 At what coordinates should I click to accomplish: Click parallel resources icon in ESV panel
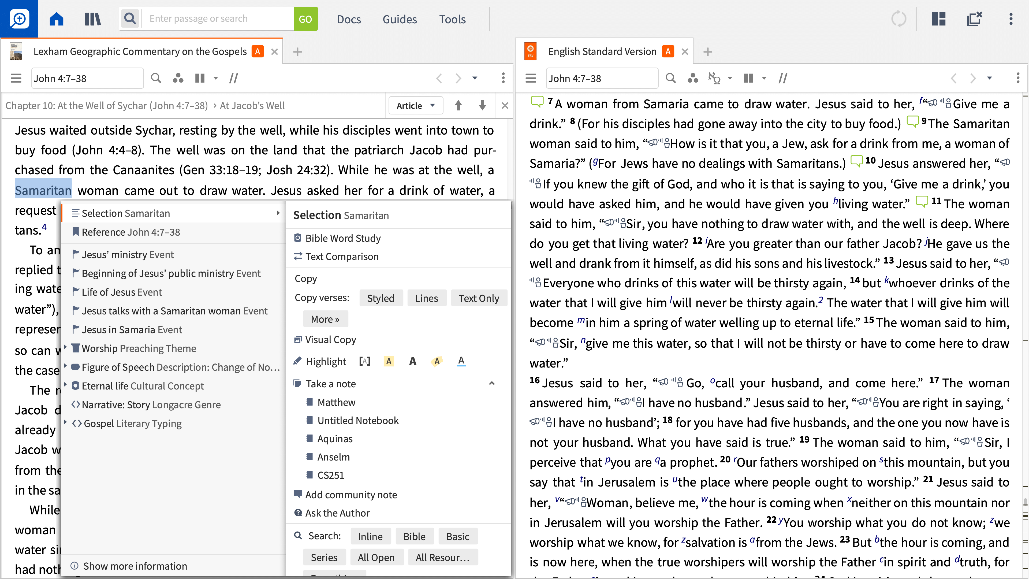(x=782, y=78)
